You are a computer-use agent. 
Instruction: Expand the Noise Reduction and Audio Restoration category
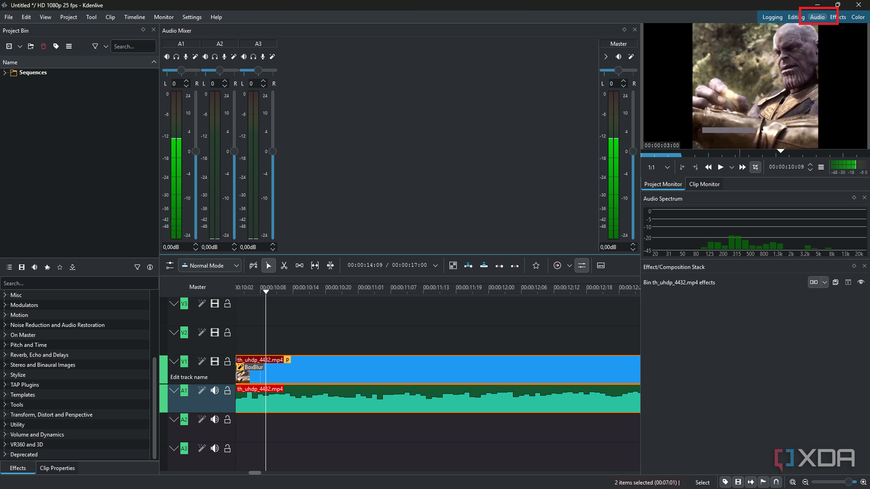[x=5, y=325]
